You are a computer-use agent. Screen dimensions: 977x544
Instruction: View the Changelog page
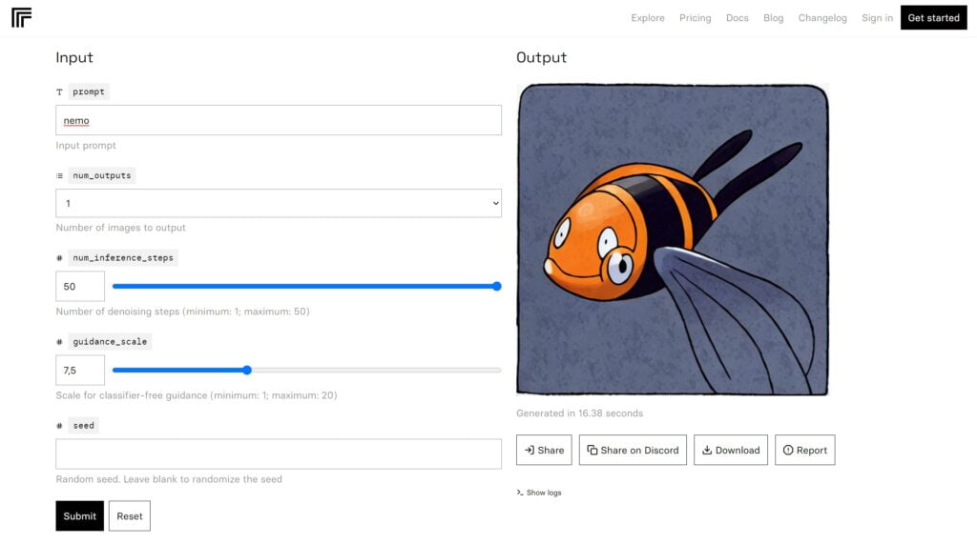click(x=822, y=18)
